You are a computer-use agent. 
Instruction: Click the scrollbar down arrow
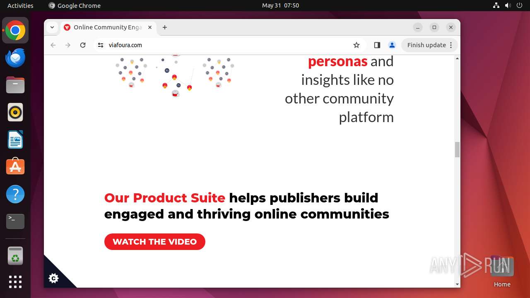click(x=457, y=284)
